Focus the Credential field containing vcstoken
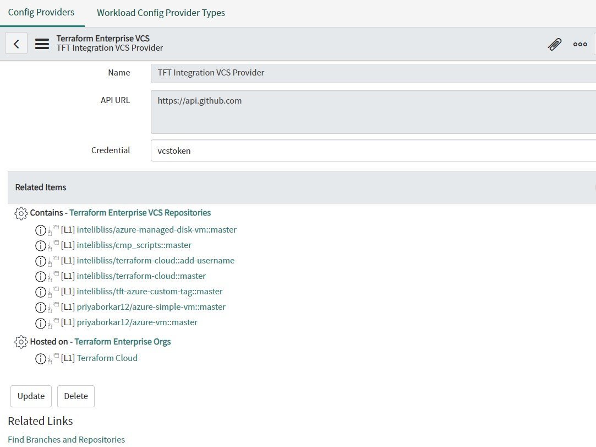This screenshot has width=596, height=447. 373,151
